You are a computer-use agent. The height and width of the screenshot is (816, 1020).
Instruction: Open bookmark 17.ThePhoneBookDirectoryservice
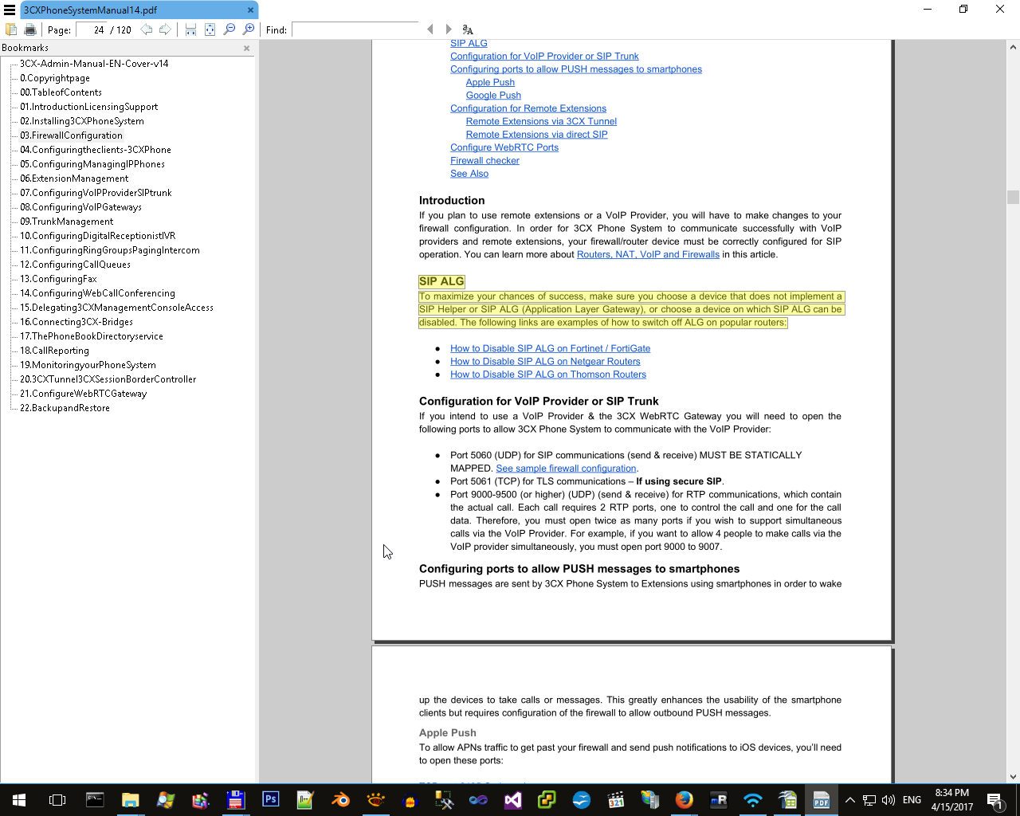click(92, 336)
